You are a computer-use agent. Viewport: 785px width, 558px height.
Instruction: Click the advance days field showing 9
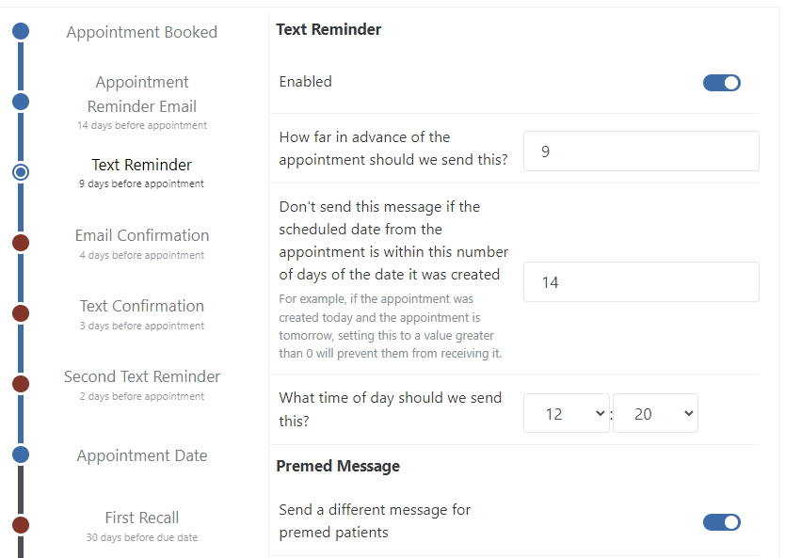[x=641, y=151]
